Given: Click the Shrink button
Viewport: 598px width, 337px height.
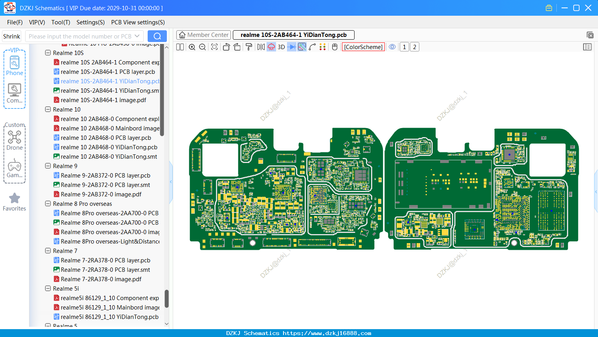Looking at the screenshot, I should (x=11, y=36).
